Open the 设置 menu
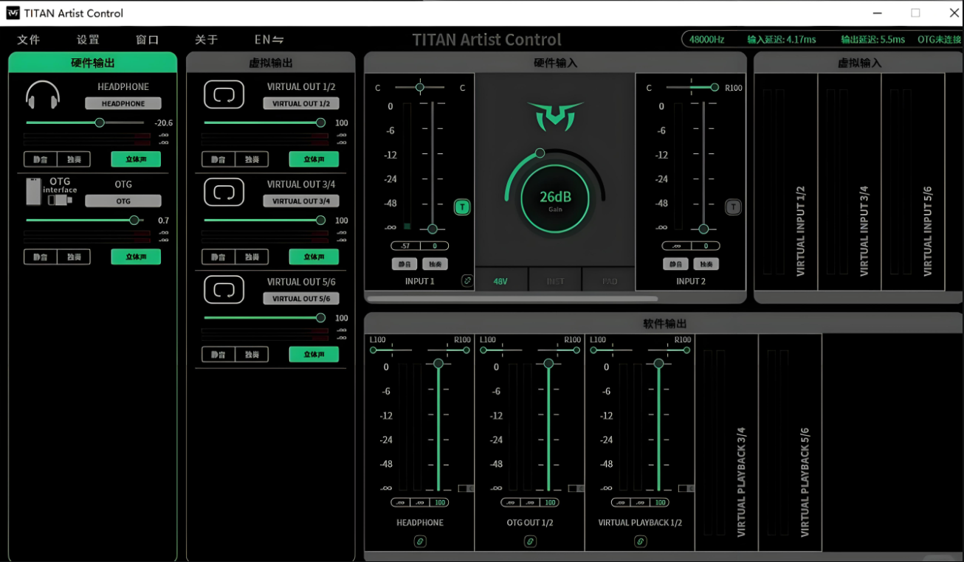The width and height of the screenshot is (964, 562). pyautogui.click(x=88, y=40)
